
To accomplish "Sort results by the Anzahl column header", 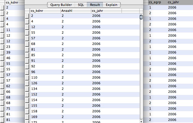I will 75,11.
